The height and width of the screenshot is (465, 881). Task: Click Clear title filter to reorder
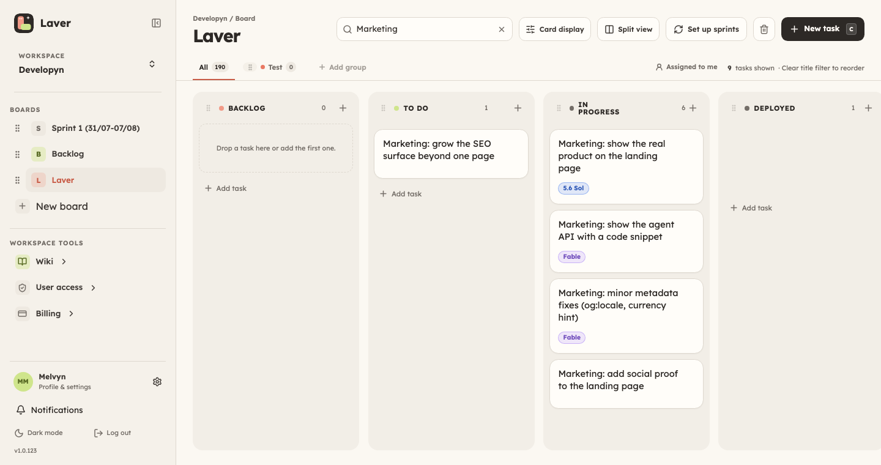(823, 68)
